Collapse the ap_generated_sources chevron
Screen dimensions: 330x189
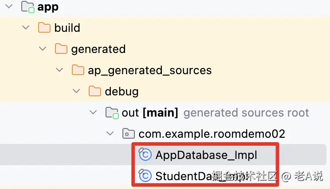[x=59, y=70]
